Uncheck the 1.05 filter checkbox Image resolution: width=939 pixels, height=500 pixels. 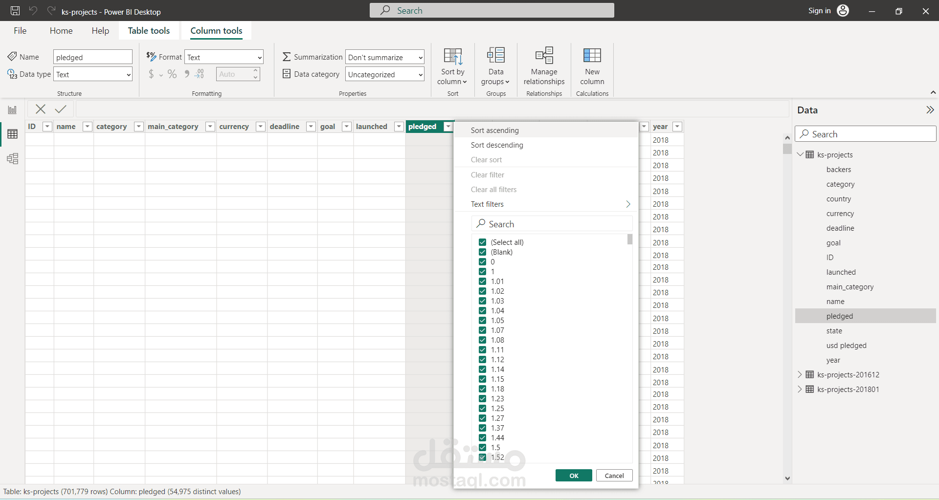pos(482,321)
